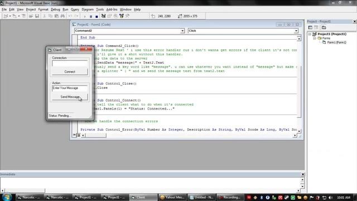Select Form1 (Form1) in Project tree

336,42
